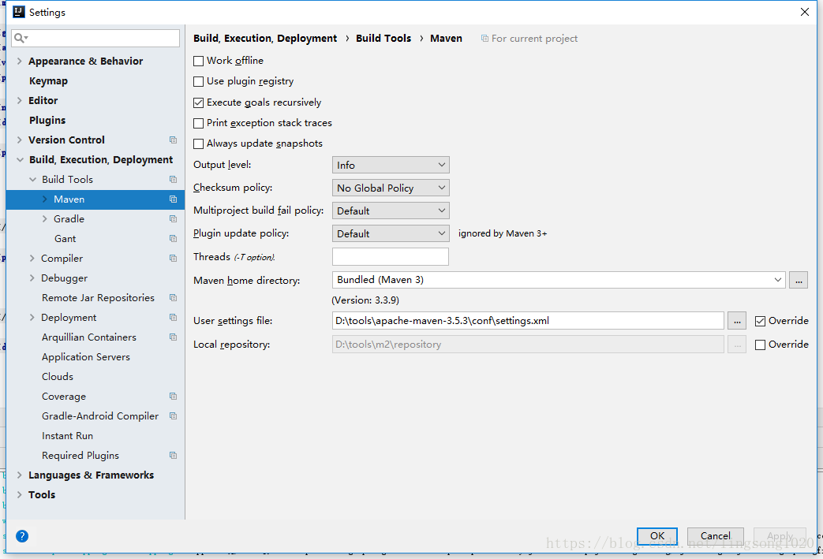Open Application Servers settings page
This screenshot has height=559, width=823.
[x=85, y=357]
